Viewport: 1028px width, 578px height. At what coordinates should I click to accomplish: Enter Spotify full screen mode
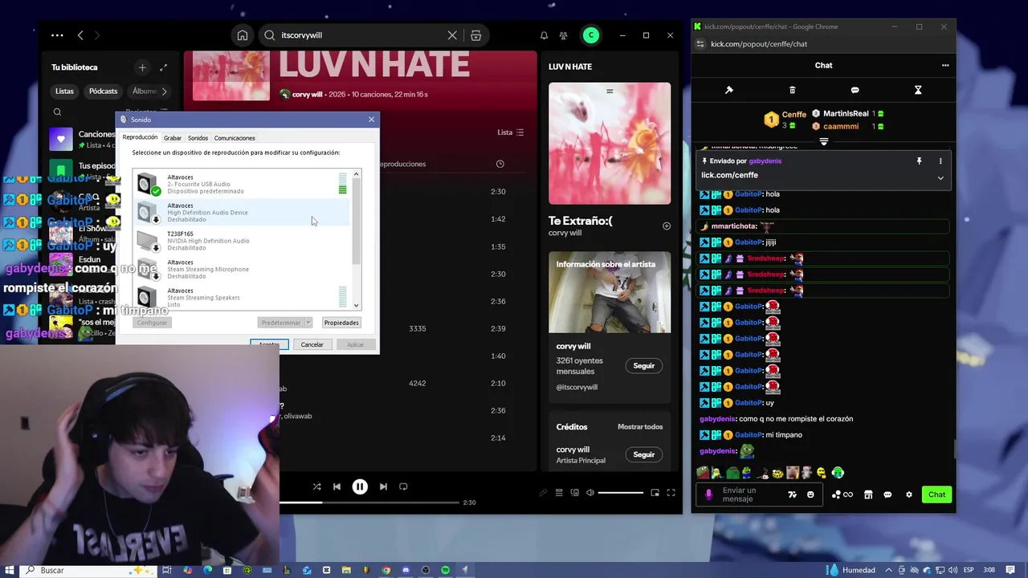click(x=671, y=493)
